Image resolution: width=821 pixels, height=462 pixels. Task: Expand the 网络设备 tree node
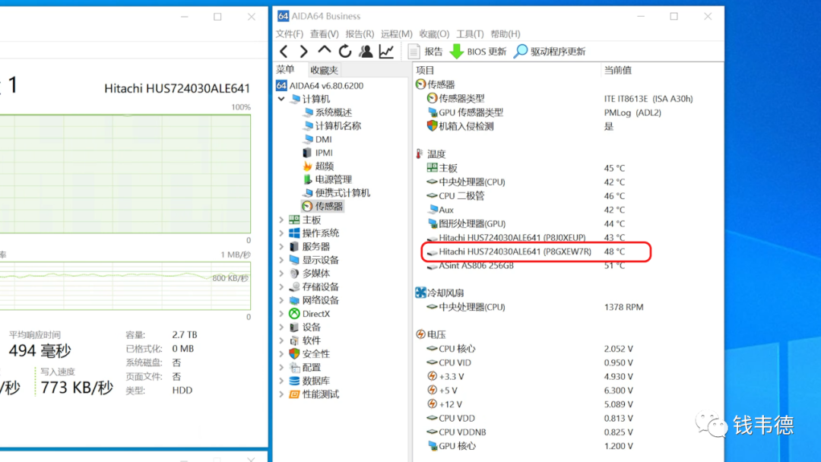tap(282, 300)
